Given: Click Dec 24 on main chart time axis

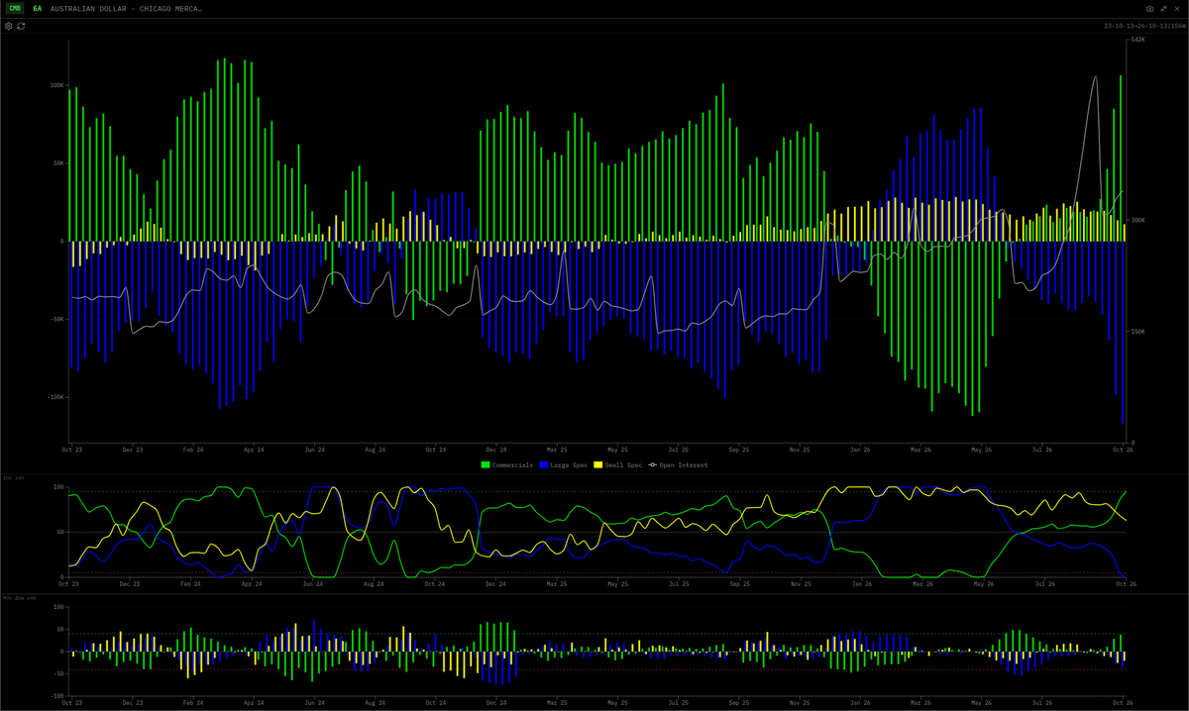Looking at the screenshot, I should [x=496, y=450].
